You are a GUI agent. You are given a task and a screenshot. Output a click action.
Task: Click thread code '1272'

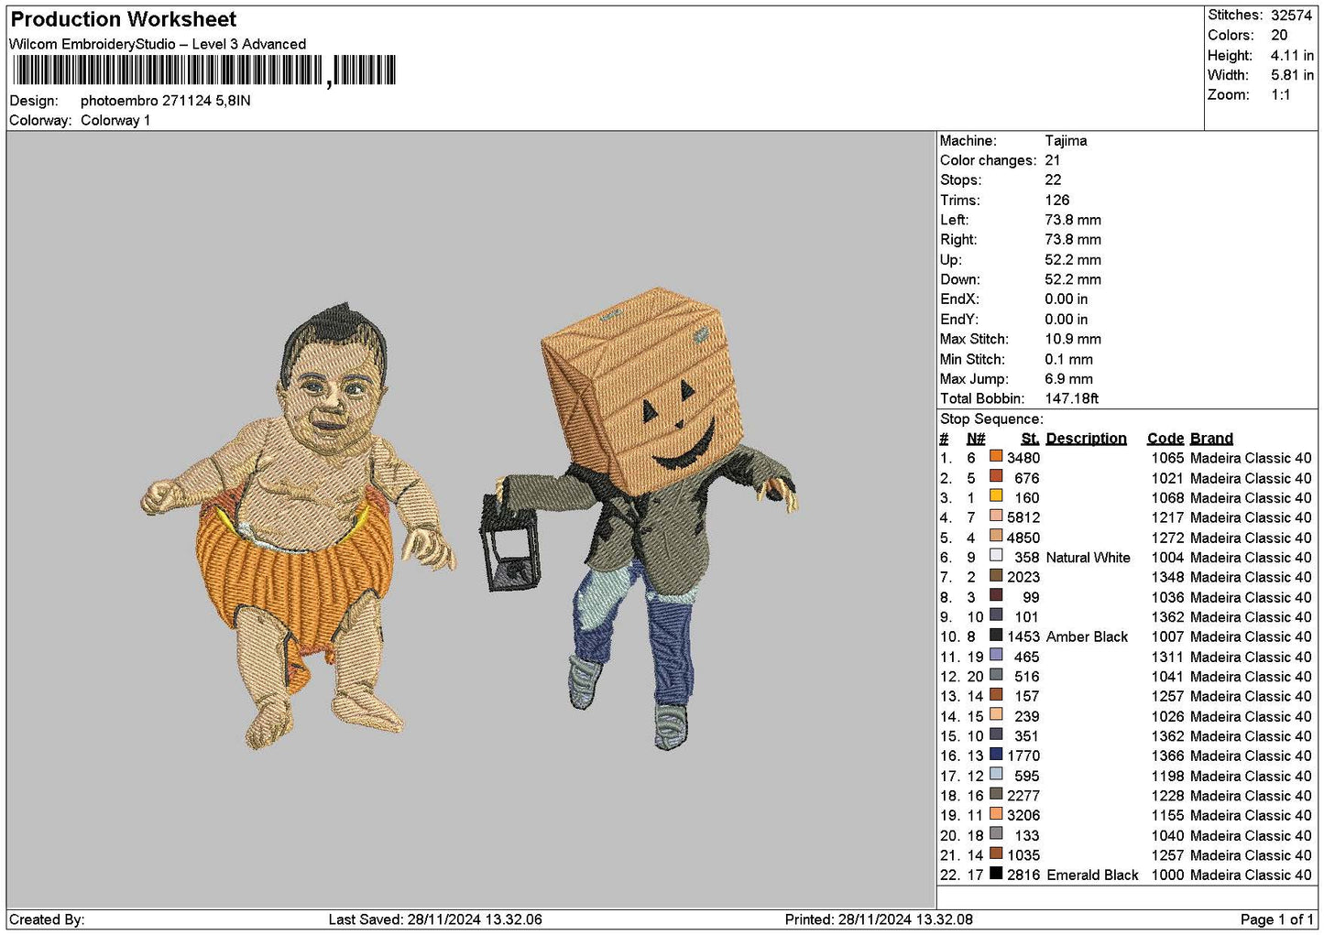[1167, 538]
